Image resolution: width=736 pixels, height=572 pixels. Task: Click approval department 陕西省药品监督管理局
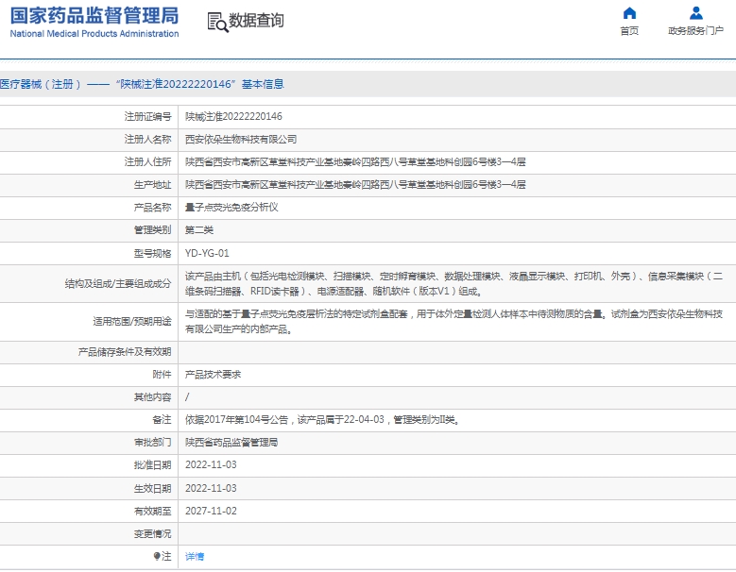tap(231, 442)
